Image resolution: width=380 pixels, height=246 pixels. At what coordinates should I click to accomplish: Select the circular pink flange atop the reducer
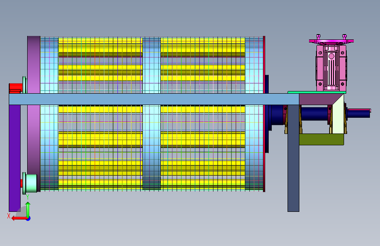coord(331,41)
